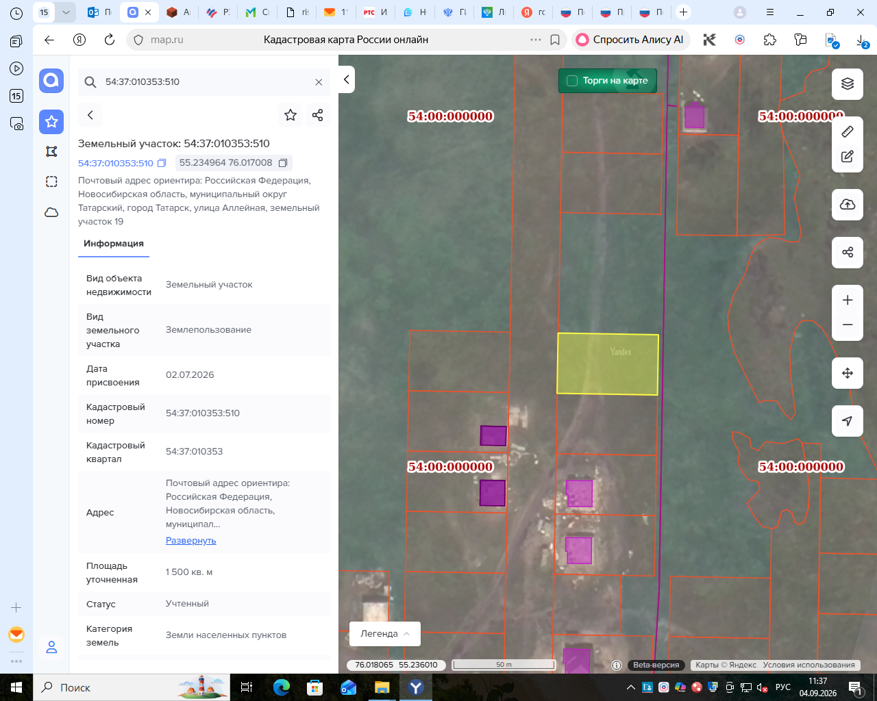Copy cadastral number 54:37:010353:510 icon
This screenshot has width=877, height=701.
pos(162,163)
